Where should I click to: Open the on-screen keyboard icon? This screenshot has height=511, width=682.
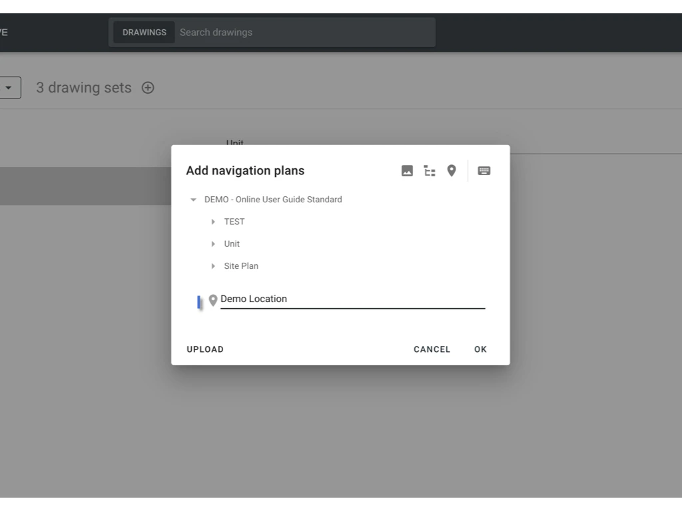[484, 170]
